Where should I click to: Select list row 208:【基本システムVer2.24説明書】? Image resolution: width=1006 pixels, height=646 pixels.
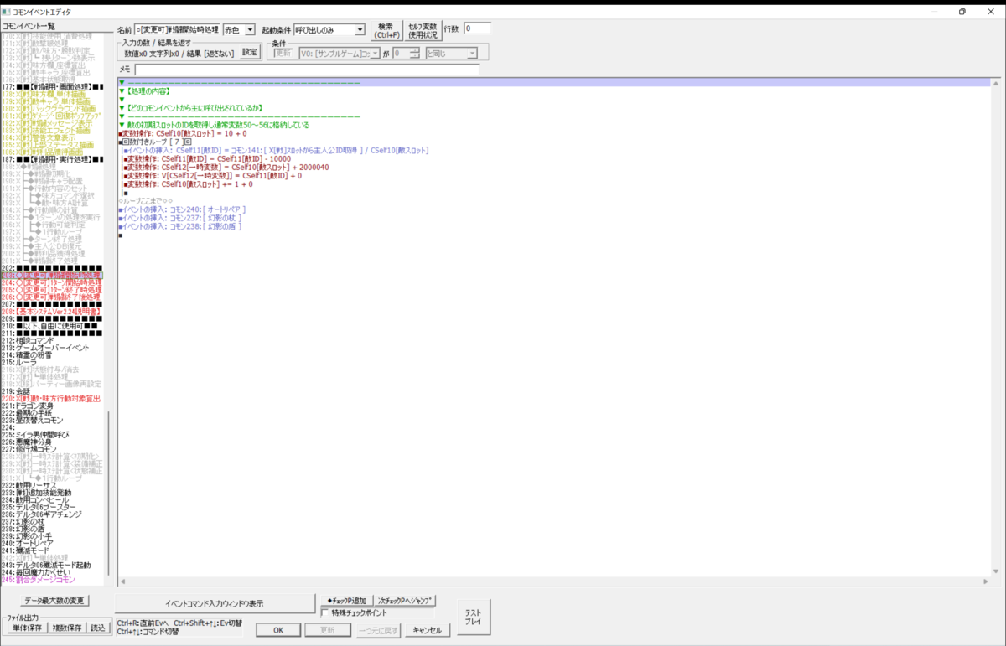coord(51,311)
